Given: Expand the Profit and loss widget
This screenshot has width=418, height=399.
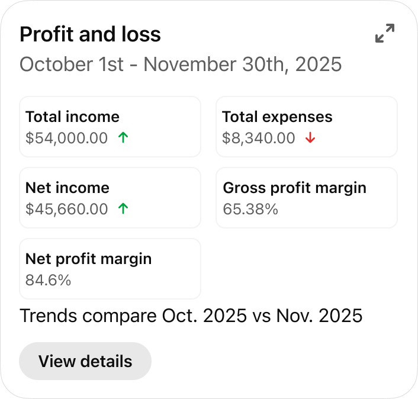Looking at the screenshot, I should click(x=385, y=33).
